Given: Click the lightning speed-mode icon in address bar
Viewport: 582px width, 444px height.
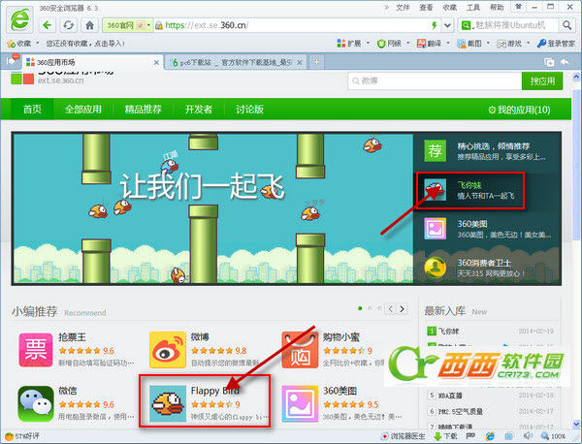Looking at the screenshot, I should point(434,25).
